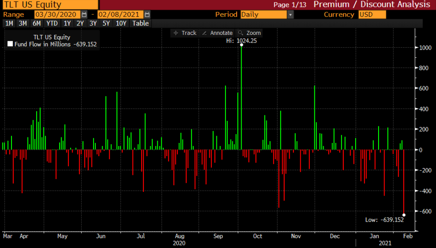Select the 5Y range tab
Viewport: 436px width, 248px height.
tap(106, 23)
